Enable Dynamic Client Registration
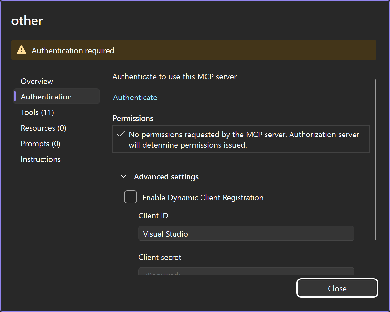Viewport: 390px width, 312px height. pyautogui.click(x=130, y=197)
